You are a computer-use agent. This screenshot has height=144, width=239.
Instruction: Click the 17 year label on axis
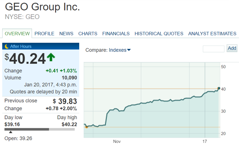tap(205, 141)
